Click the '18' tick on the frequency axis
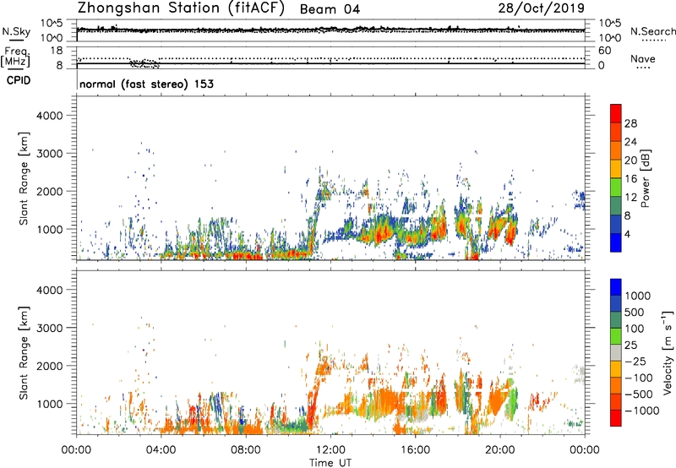Viewport: 676px width, 468px height. pos(57,51)
